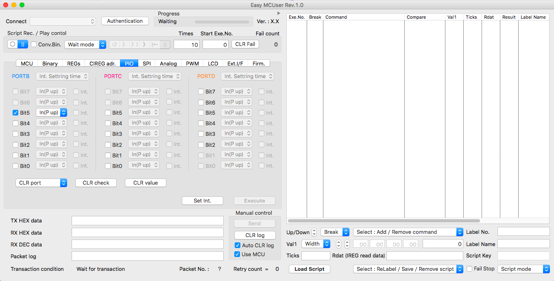Toggle the Conv.Bin. checkbox
This screenshot has width=554, height=281.
coord(34,44)
